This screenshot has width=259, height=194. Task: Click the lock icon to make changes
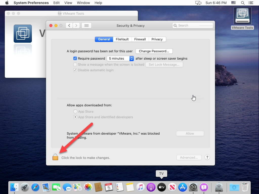click(x=55, y=157)
